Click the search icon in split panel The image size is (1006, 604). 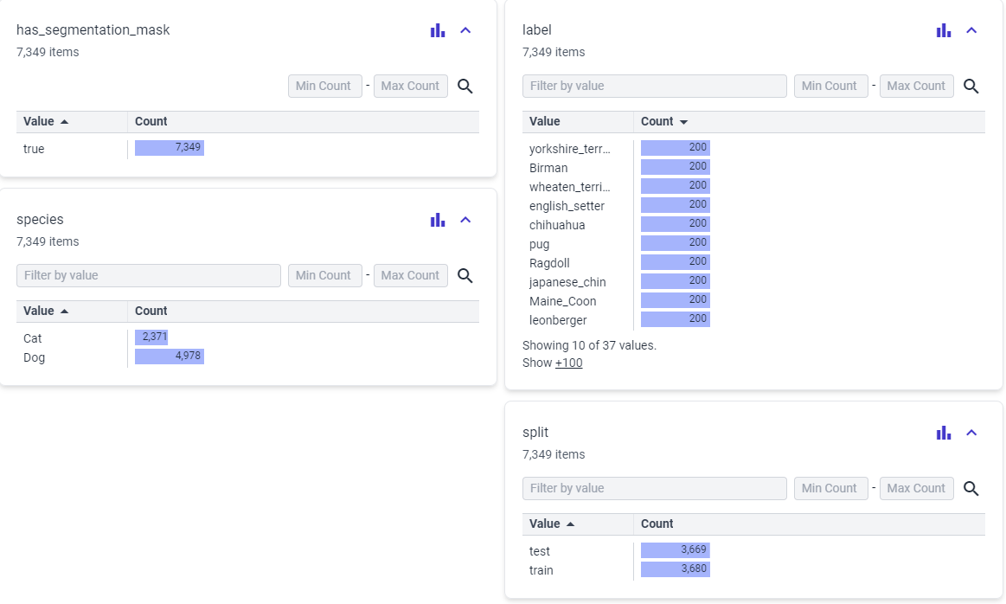click(x=971, y=488)
